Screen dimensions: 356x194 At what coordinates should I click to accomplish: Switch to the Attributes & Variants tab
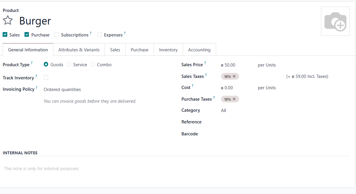coord(79,50)
